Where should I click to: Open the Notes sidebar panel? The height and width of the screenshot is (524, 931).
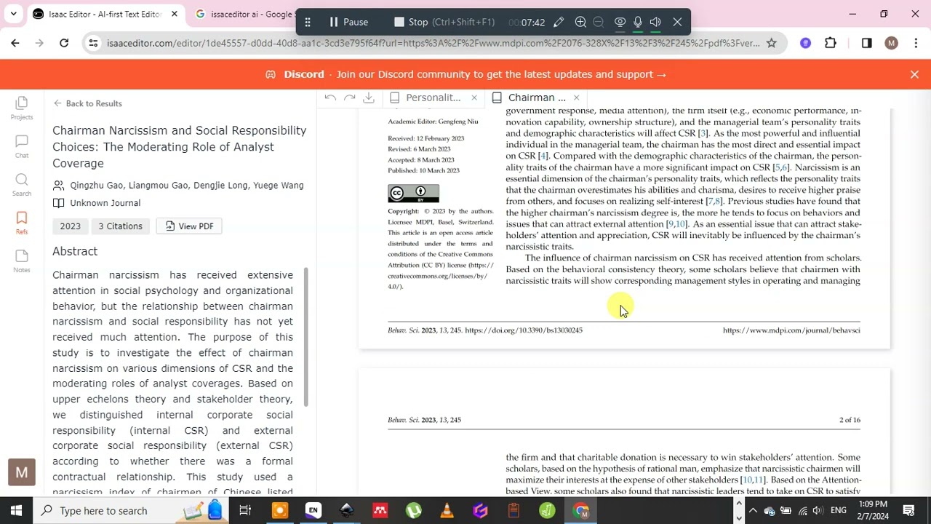(x=22, y=261)
